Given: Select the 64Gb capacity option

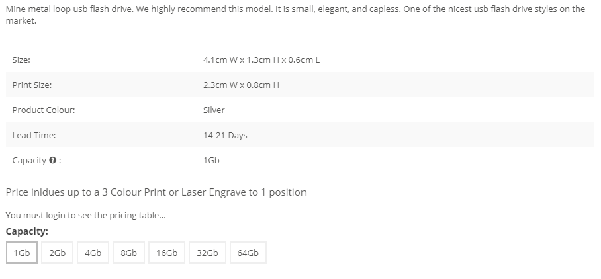Looking at the screenshot, I should point(248,253).
